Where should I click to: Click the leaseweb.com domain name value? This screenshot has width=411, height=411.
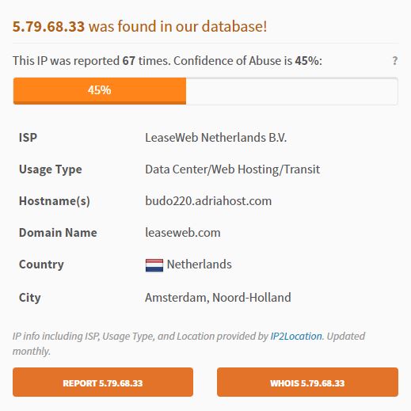183,233
